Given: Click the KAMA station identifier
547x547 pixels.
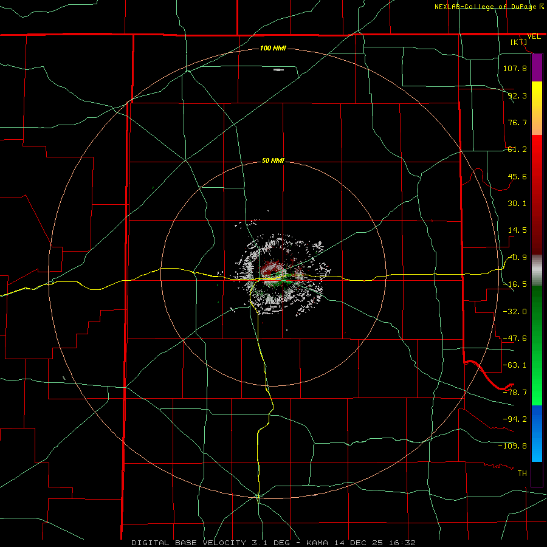Looking at the screenshot, I should 317,543.
